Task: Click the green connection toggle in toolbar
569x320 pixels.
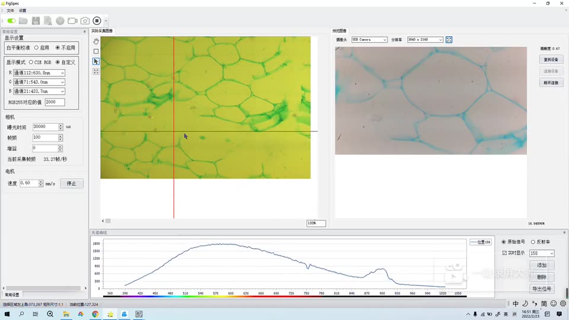Action: [x=12, y=21]
